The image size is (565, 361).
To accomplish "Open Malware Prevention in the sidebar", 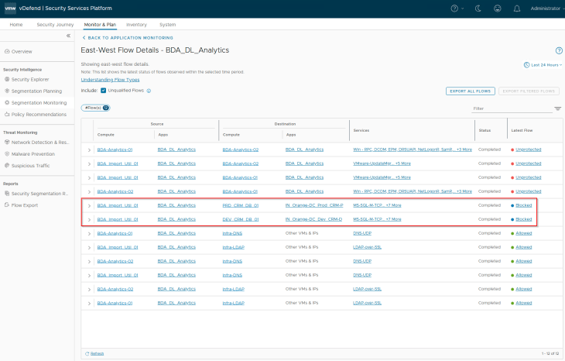I will (33, 154).
